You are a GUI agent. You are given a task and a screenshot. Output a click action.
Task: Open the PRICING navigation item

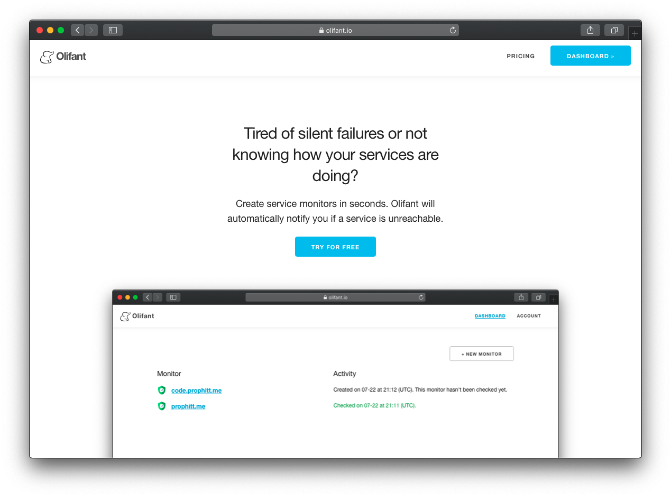click(520, 56)
